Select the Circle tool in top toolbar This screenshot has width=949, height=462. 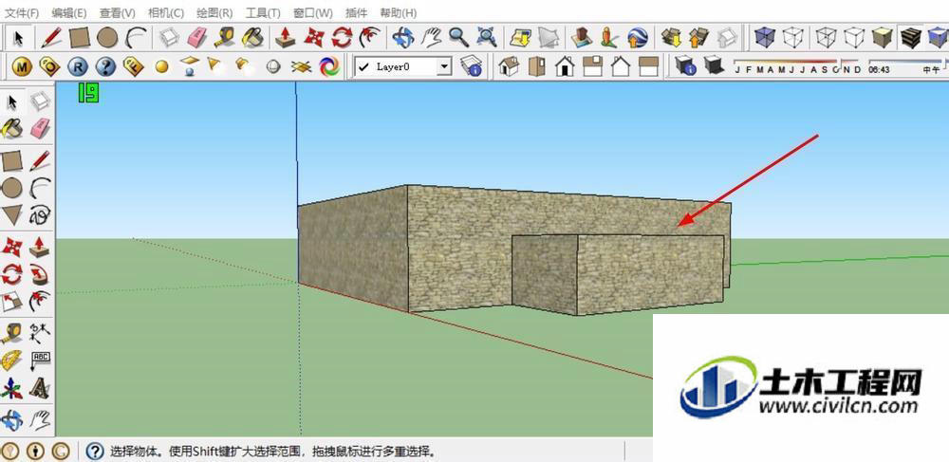click(107, 38)
